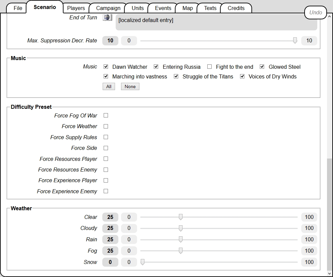Enable Force Experience Enemy checkbox
Viewport: 333px width, 277px height.
click(106, 191)
